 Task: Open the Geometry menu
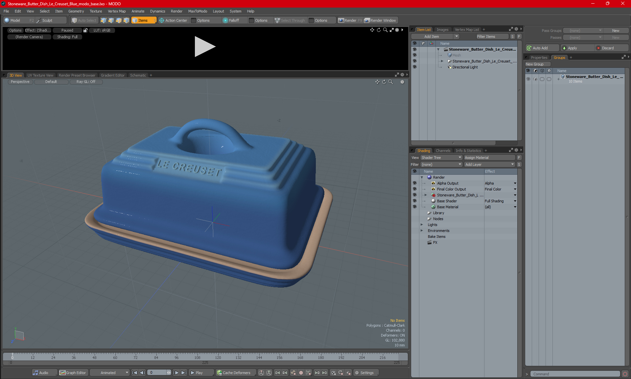76,11
